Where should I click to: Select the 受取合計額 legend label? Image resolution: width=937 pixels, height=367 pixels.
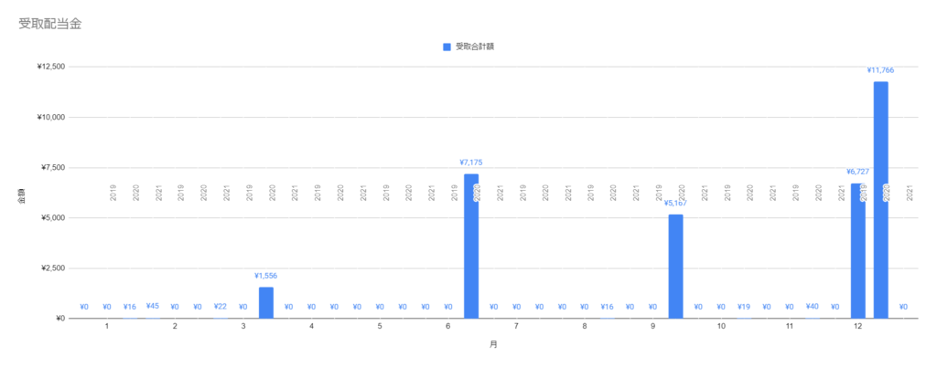[475, 47]
